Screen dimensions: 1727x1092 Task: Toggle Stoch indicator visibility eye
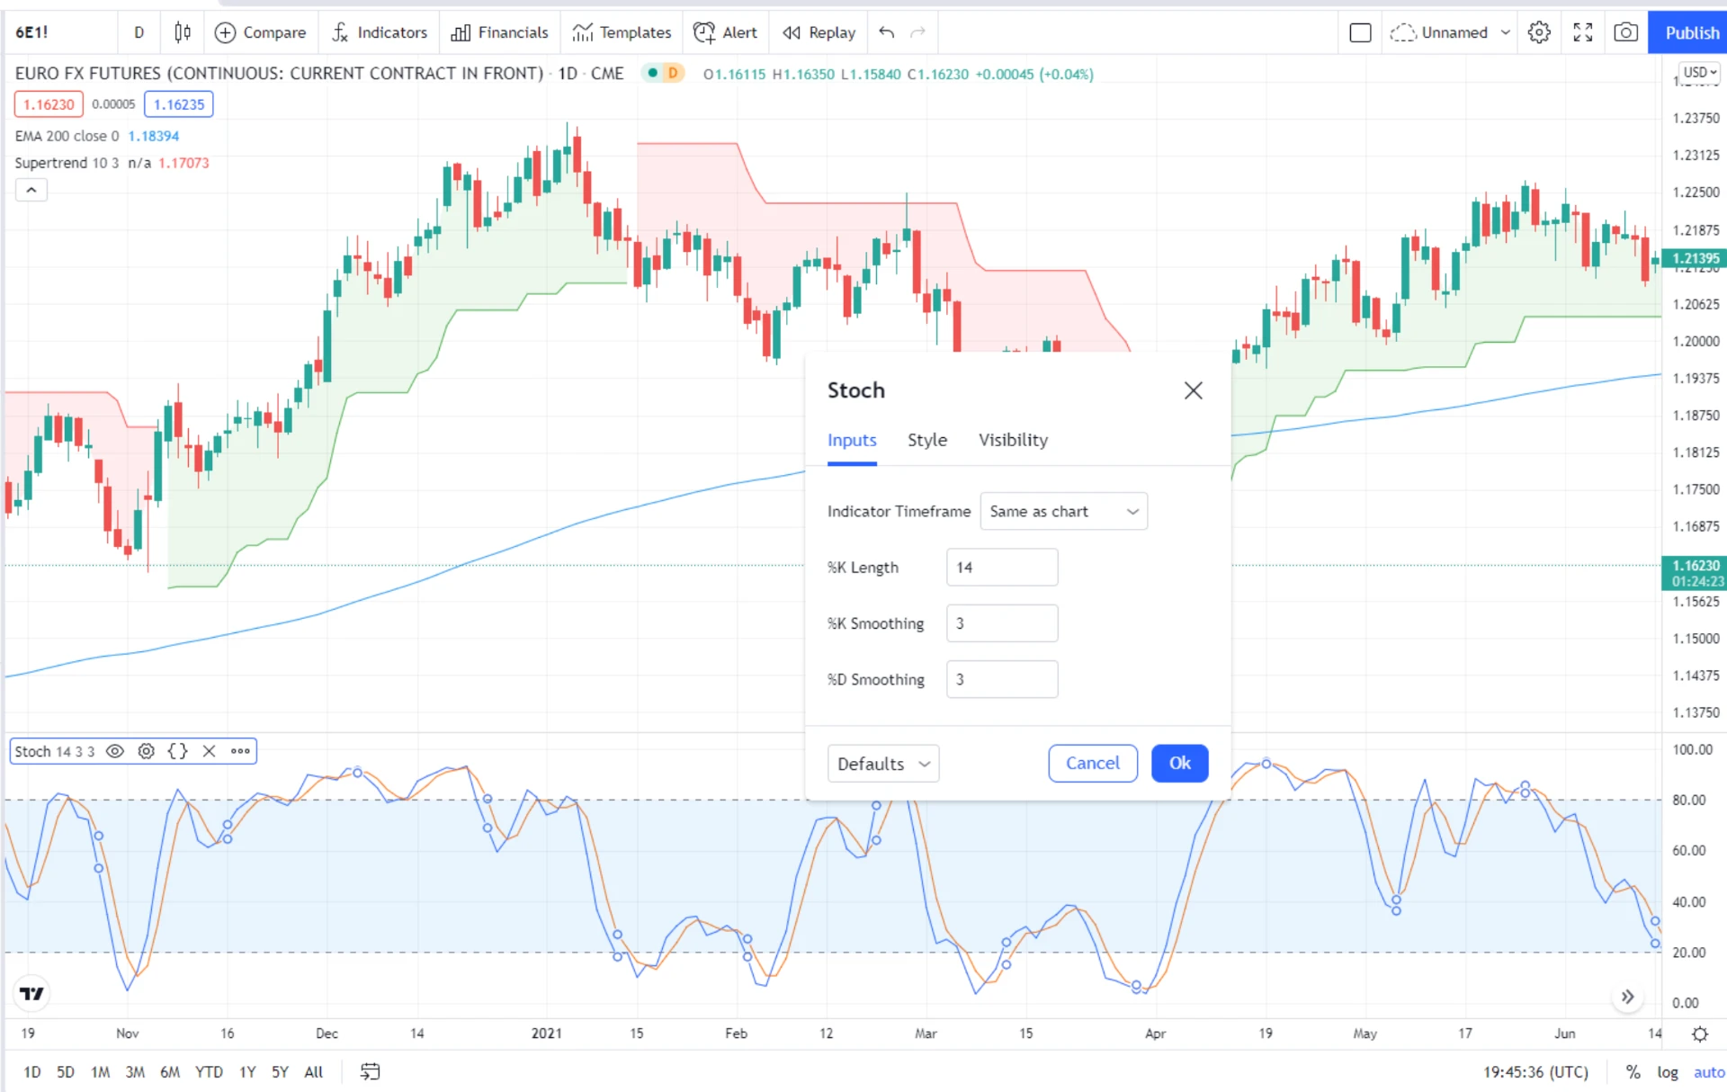[x=115, y=751]
